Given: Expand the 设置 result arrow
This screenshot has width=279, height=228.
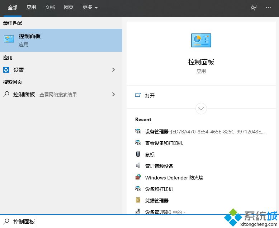Looking at the screenshot, I should click(114, 70).
